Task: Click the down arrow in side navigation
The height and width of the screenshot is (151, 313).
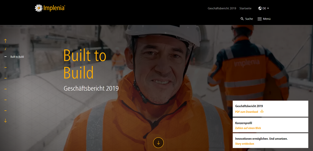Action: [x=5, y=121]
